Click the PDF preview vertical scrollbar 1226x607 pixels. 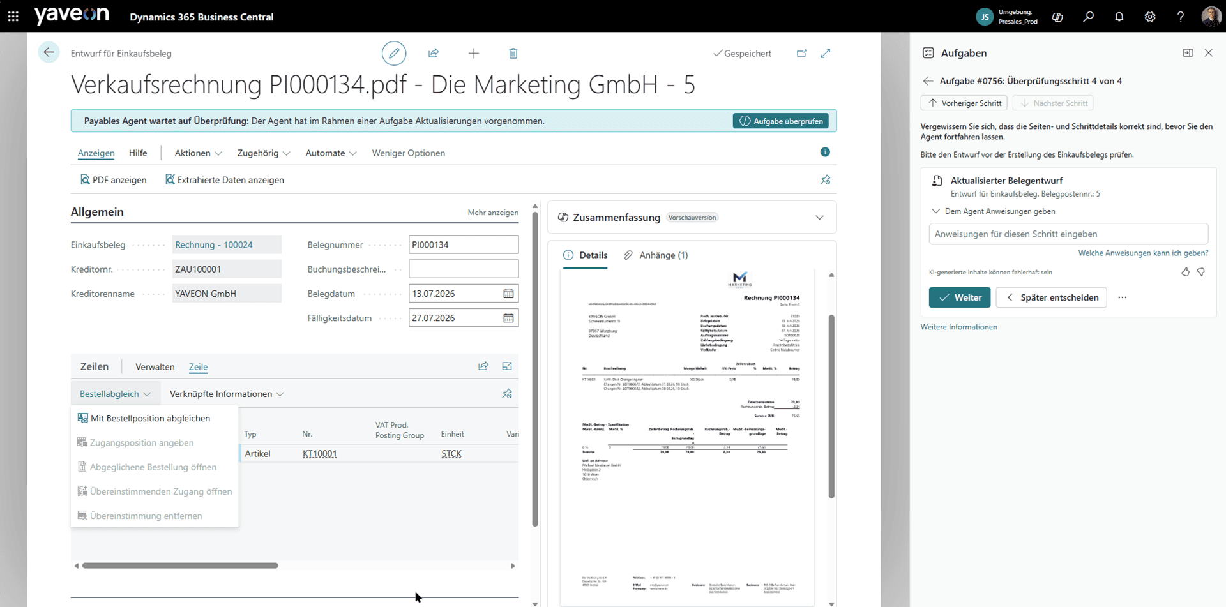point(831,406)
